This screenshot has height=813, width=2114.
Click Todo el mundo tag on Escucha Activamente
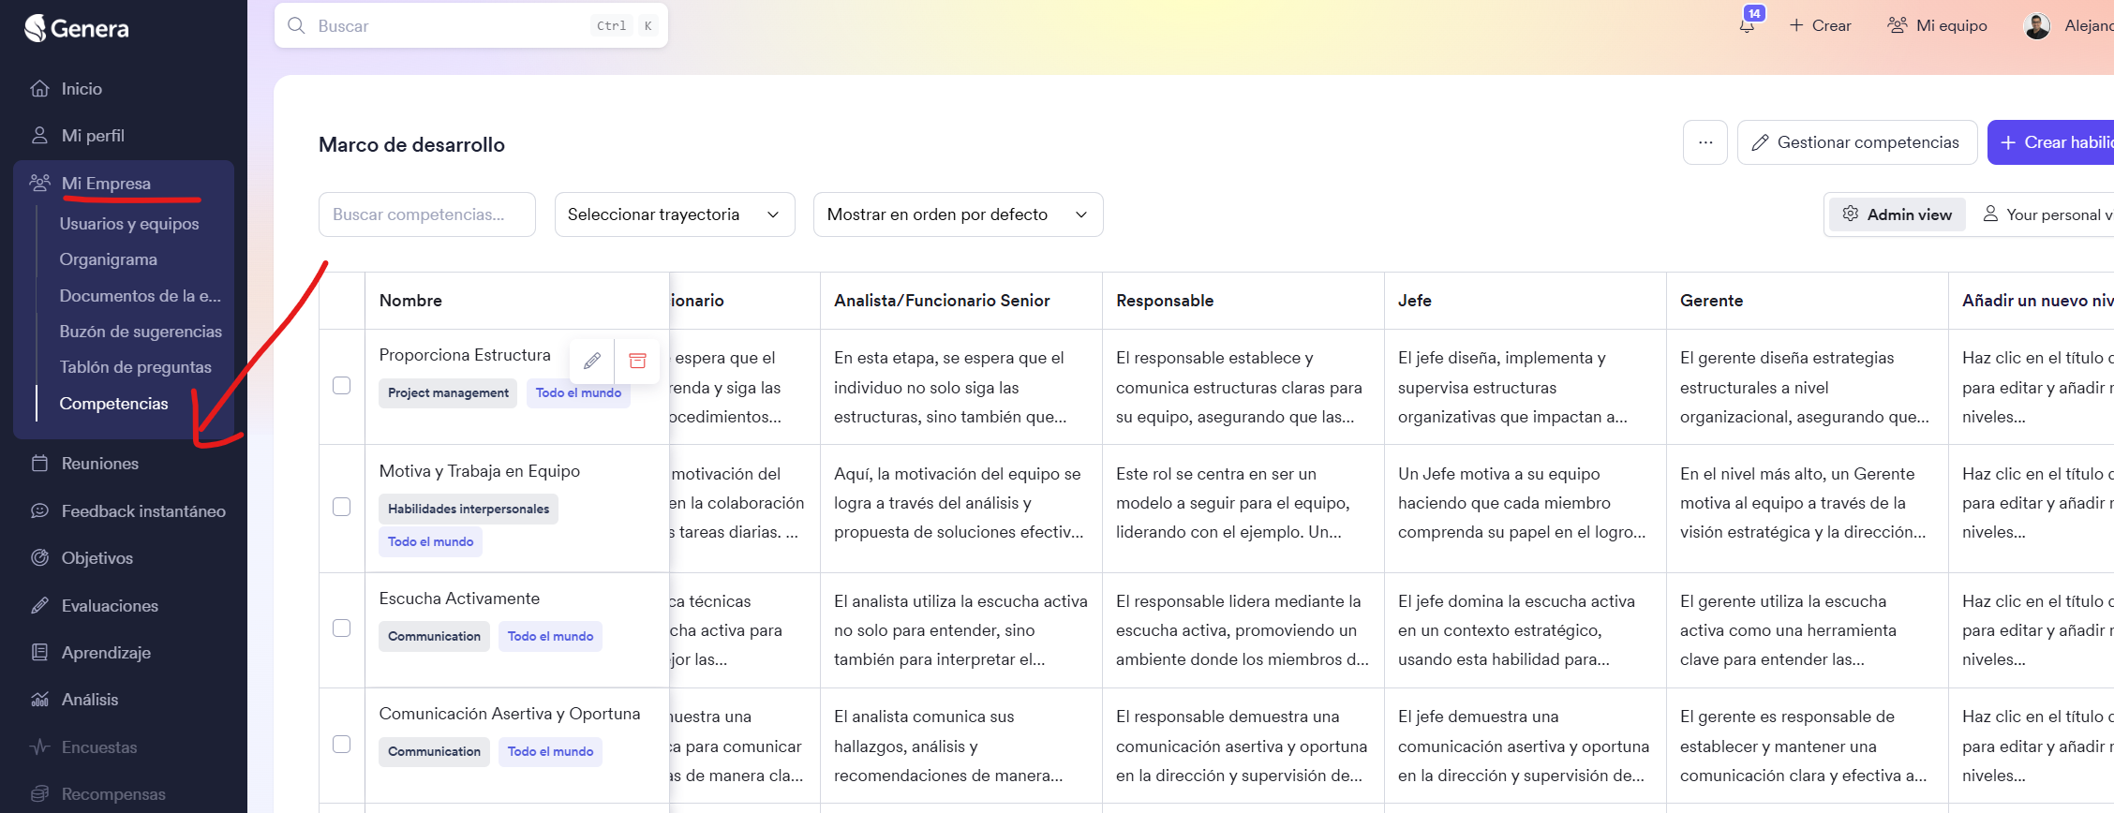point(550,636)
